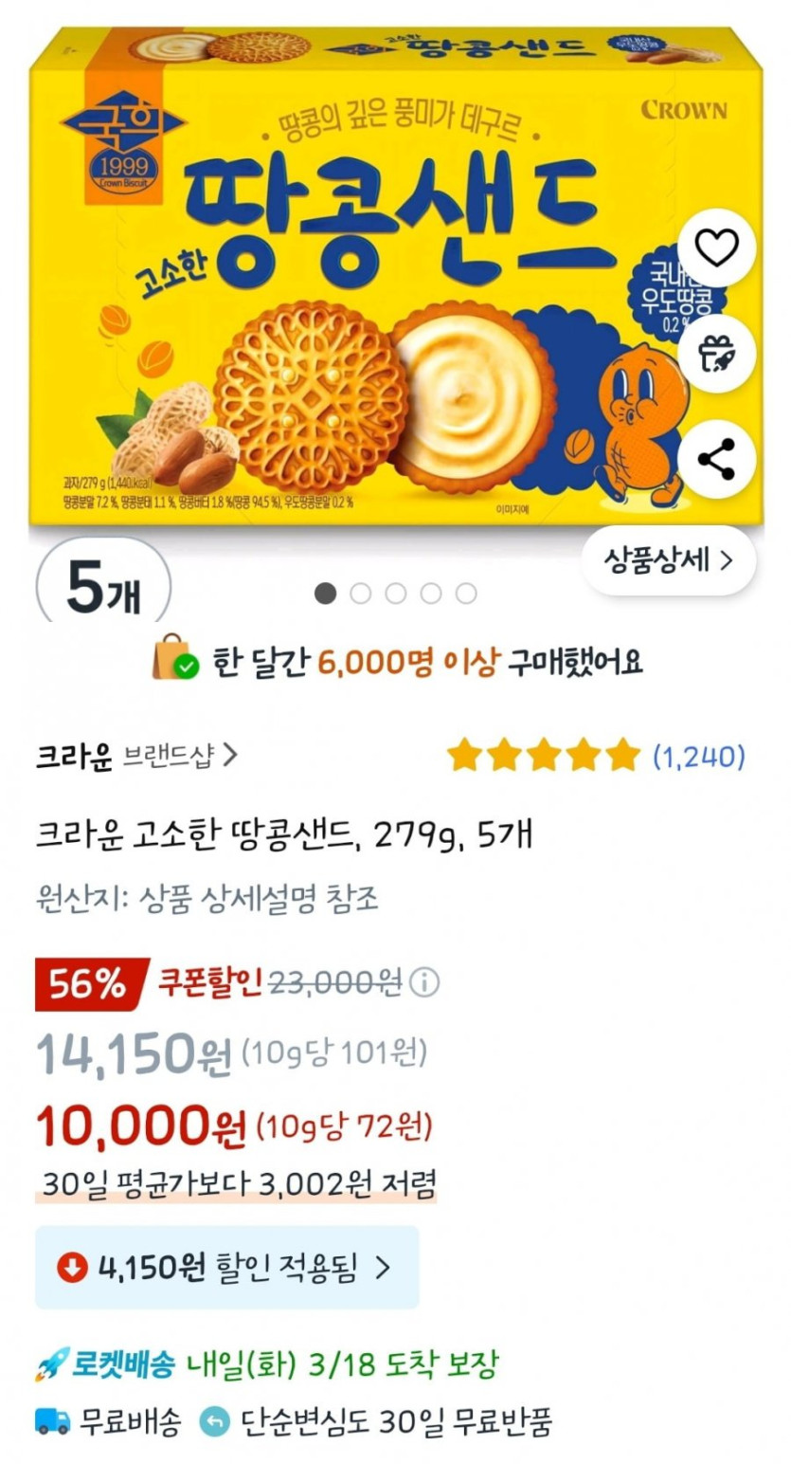The width and height of the screenshot is (791, 1464).
Task: Select the fourth image indicator dot
Action: 431,594
